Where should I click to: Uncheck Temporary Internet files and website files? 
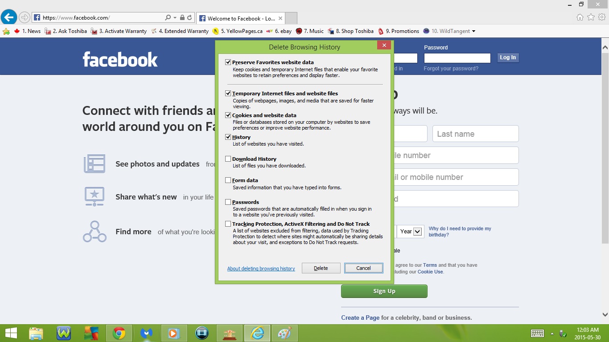(x=228, y=94)
